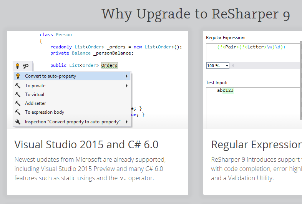
Task: Choose To virtual from the context menu
Action: pos(72,95)
